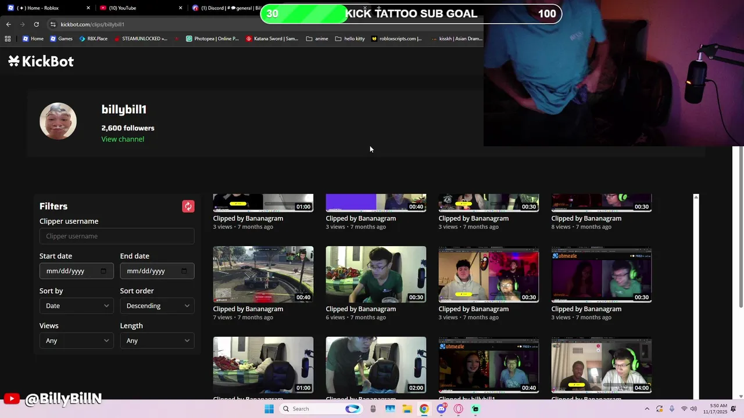744x418 pixels.
Task: Click the billybill1 username heading
Action: pos(124,110)
